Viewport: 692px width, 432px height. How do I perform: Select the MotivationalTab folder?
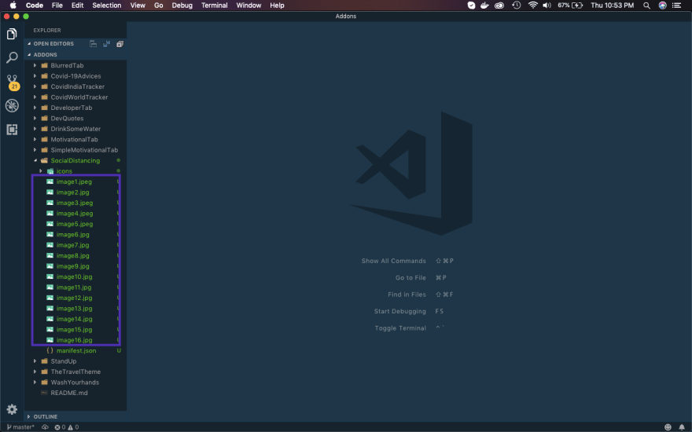click(x=74, y=139)
